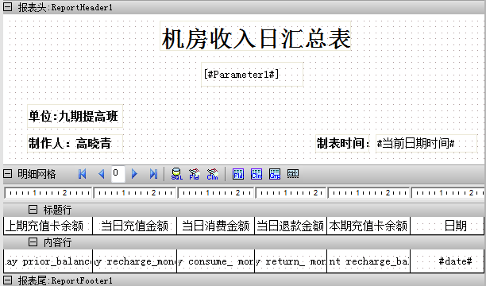Select the recharge_money content cell
Screen dimensions: 486x286
(134, 261)
